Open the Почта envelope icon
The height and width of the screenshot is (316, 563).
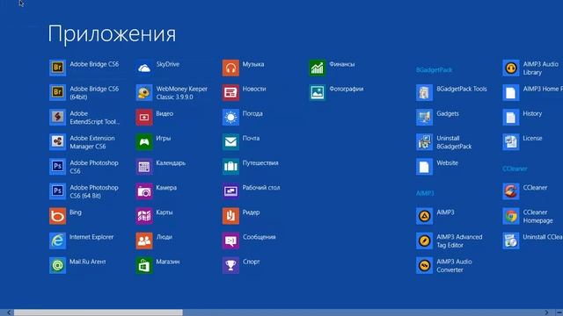pyautogui.click(x=230, y=142)
